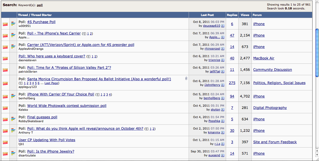Go to page 2 of keyboard cover thread
319x161 pixels.
(x=95, y=56)
